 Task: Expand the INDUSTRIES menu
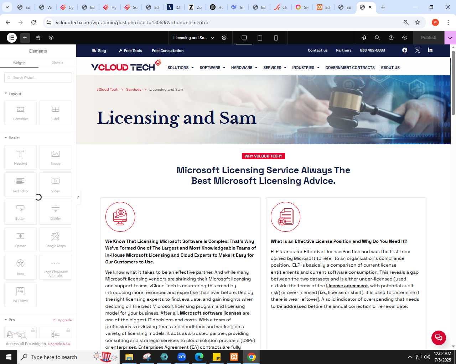[306, 68]
